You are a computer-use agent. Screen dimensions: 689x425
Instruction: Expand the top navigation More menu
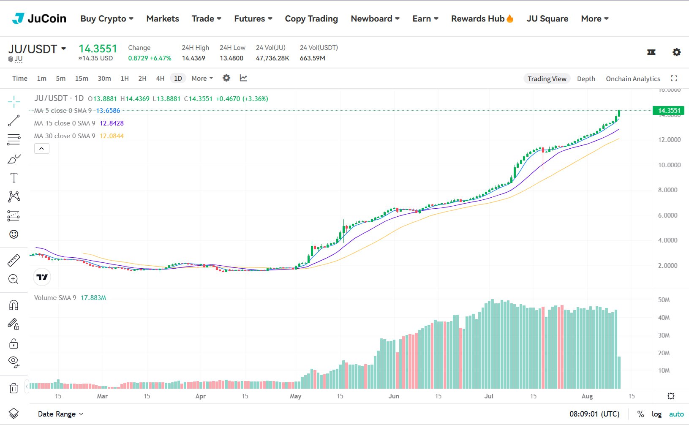pyautogui.click(x=595, y=19)
